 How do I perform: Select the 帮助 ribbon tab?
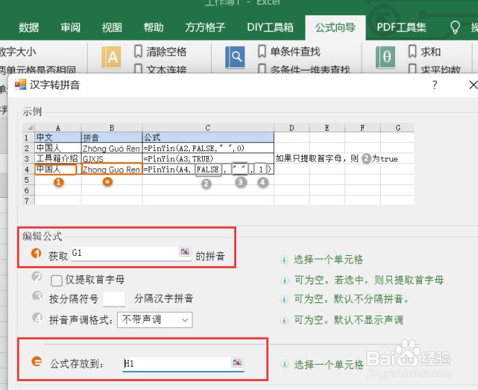coord(153,27)
